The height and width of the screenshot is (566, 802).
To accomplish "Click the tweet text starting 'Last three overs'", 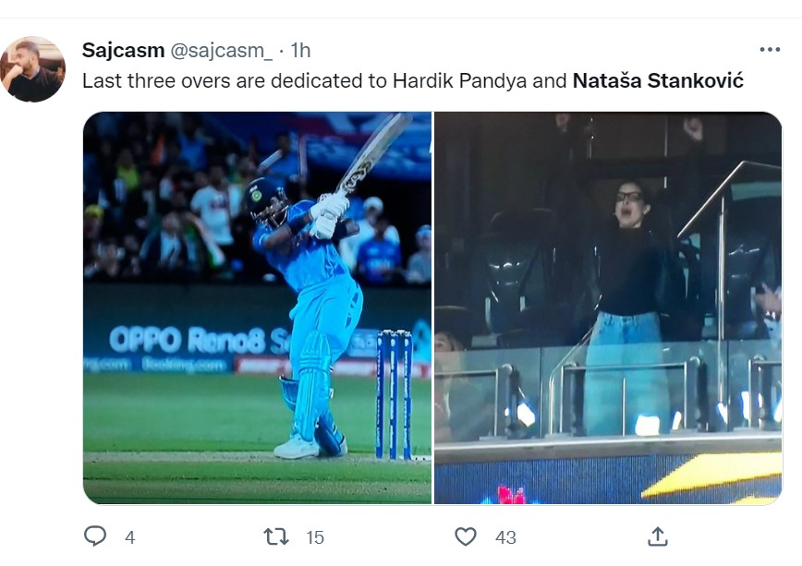I will tap(231, 81).
